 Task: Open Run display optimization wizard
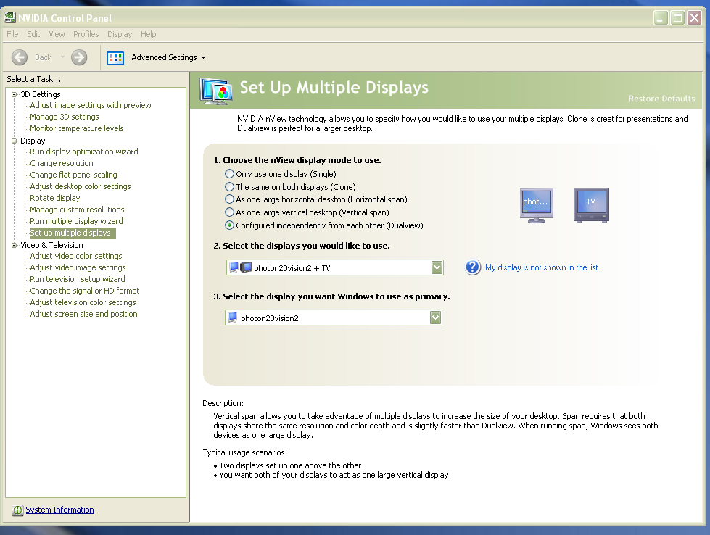[84, 152]
